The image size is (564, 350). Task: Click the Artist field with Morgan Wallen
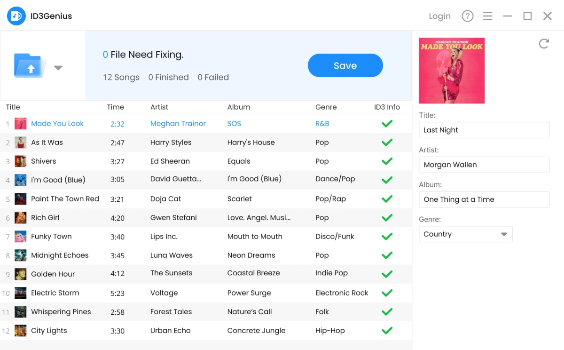484,165
